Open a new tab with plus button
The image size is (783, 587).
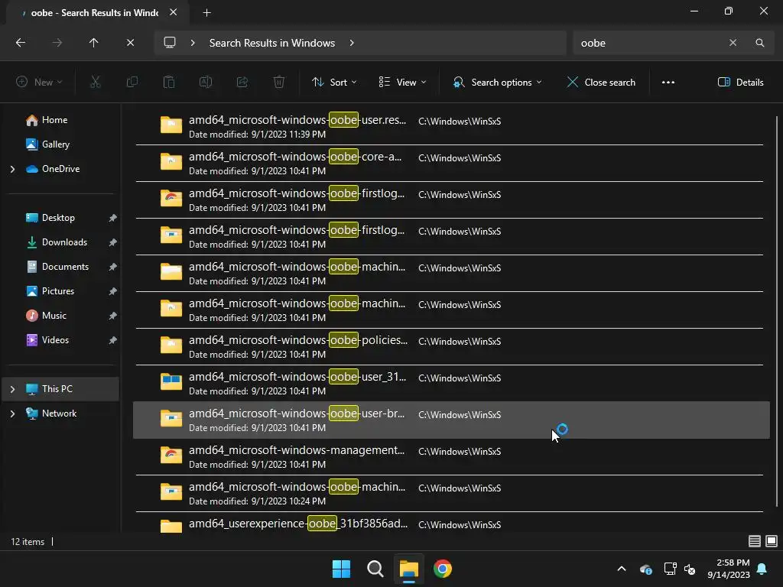click(206, 13)
